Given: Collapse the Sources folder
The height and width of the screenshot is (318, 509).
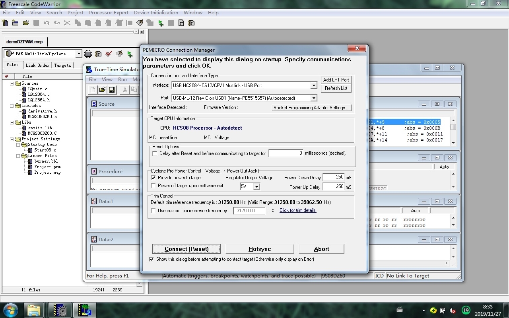Looking at the screenshot, I should (x=12, y=83).
